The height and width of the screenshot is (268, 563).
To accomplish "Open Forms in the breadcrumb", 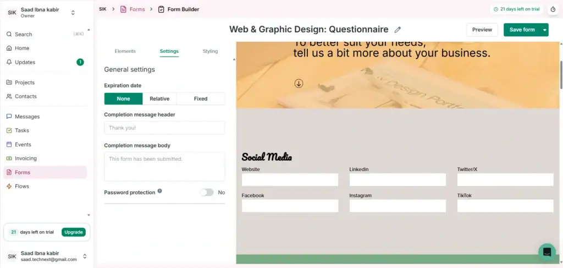I will click(137, 9).
